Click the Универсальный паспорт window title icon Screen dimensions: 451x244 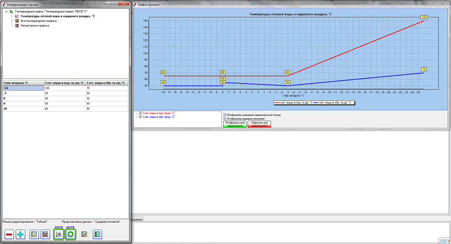[4, 5]
